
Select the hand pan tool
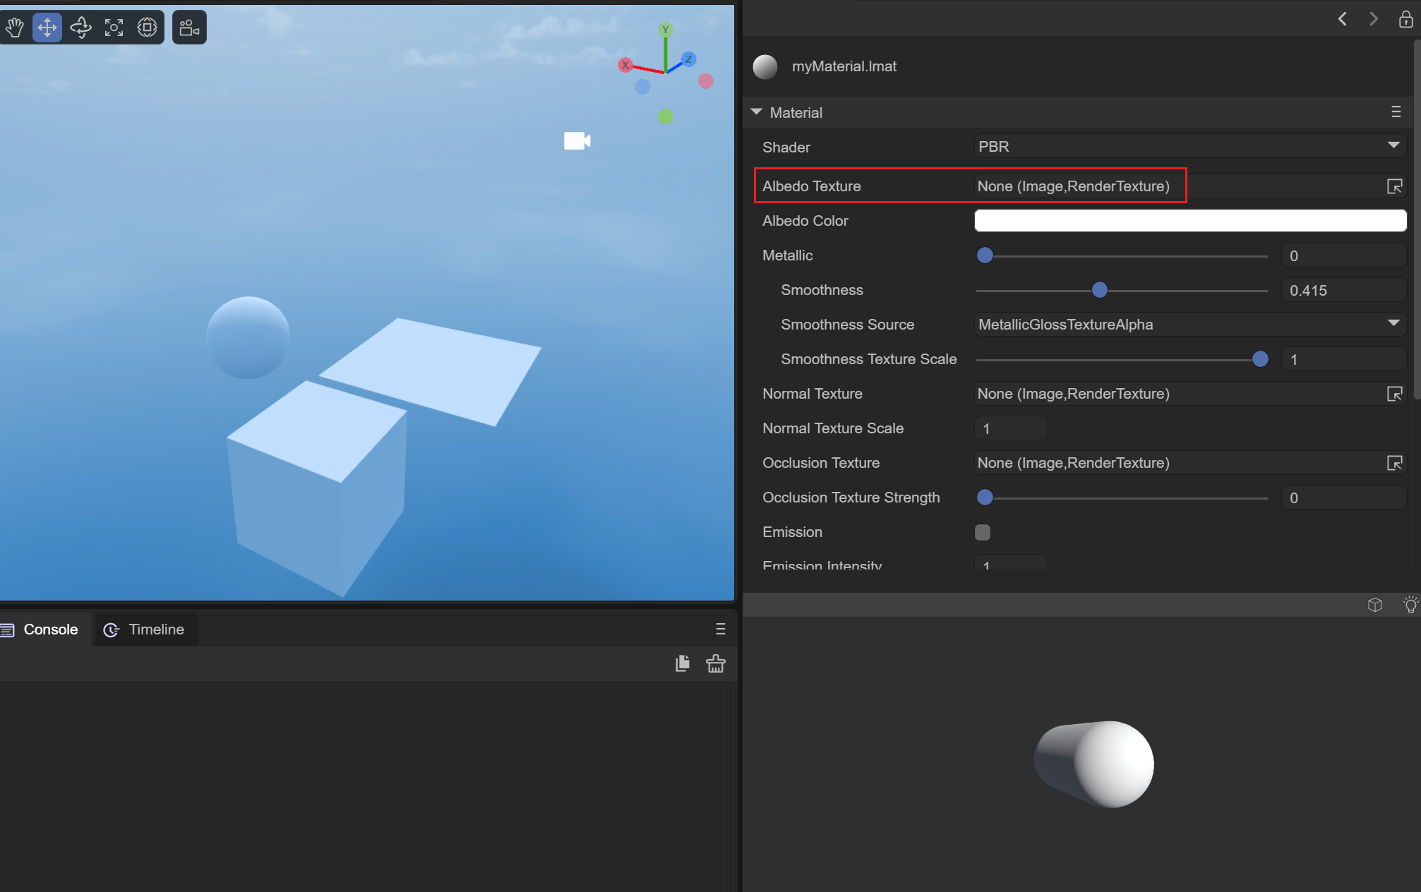[15, 28]
